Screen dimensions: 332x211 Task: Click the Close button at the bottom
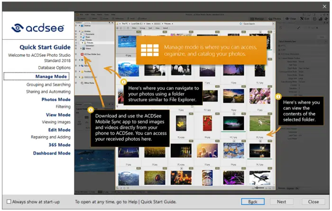(x=314, y=202)
